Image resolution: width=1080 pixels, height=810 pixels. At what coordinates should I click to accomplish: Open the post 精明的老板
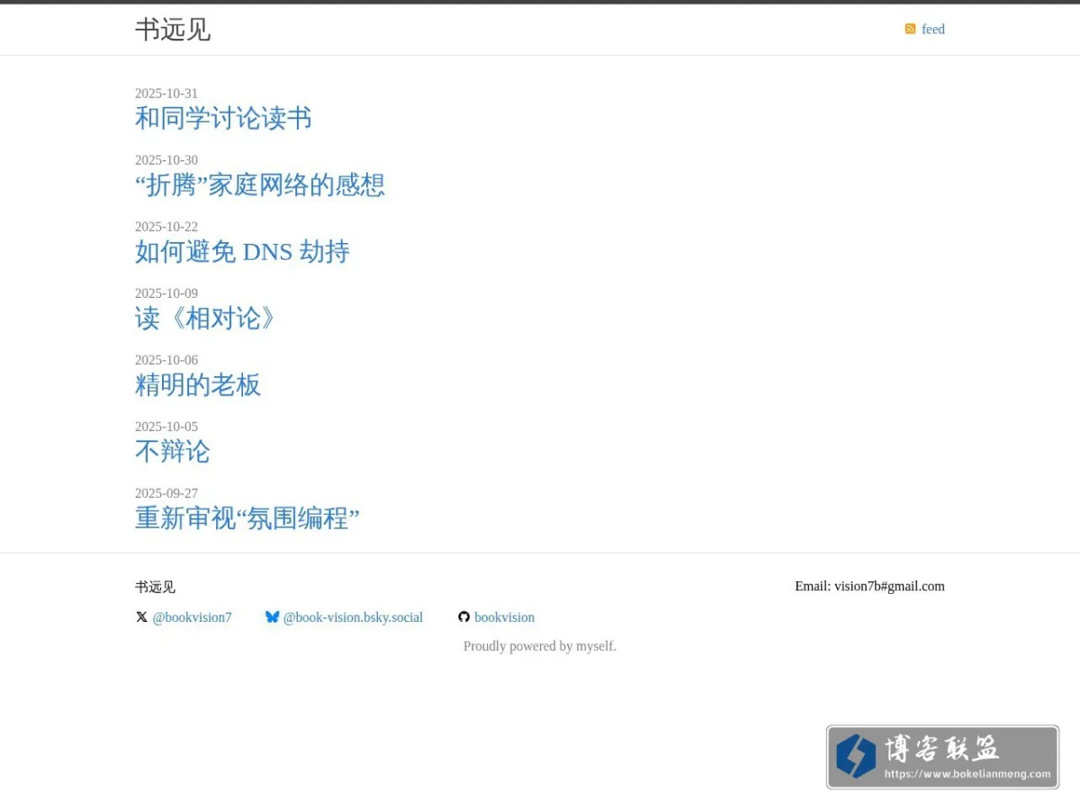198,384
